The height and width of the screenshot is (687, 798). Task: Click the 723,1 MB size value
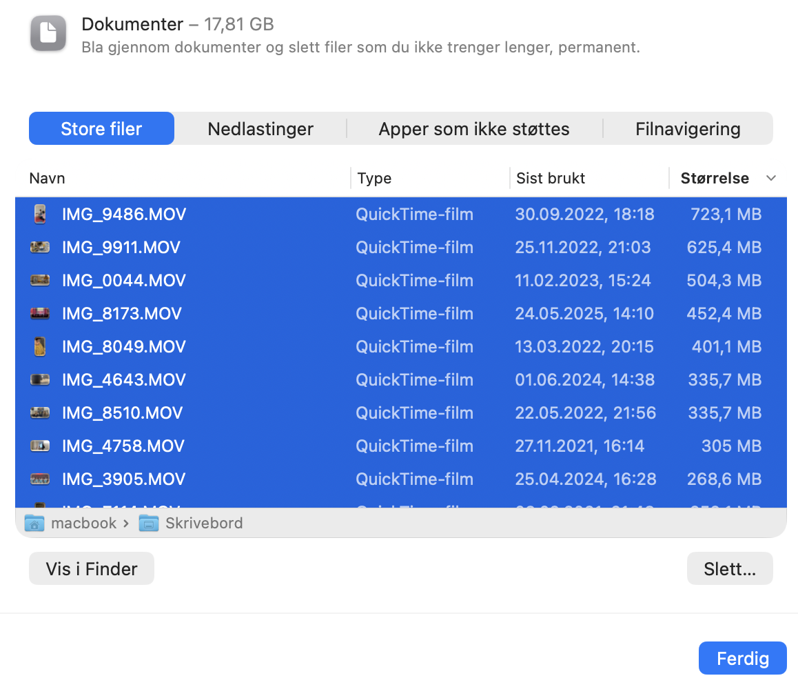(x=726, y=215)
